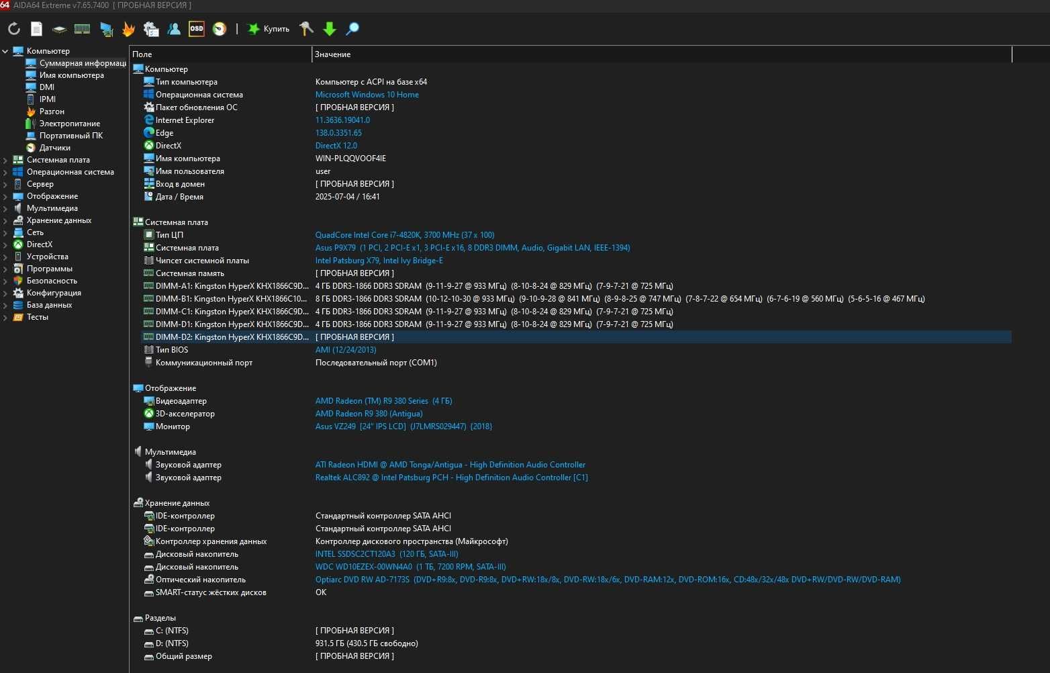Select Портативный ПК tree item
The image size is (1050, 673).
pos(64,136)
